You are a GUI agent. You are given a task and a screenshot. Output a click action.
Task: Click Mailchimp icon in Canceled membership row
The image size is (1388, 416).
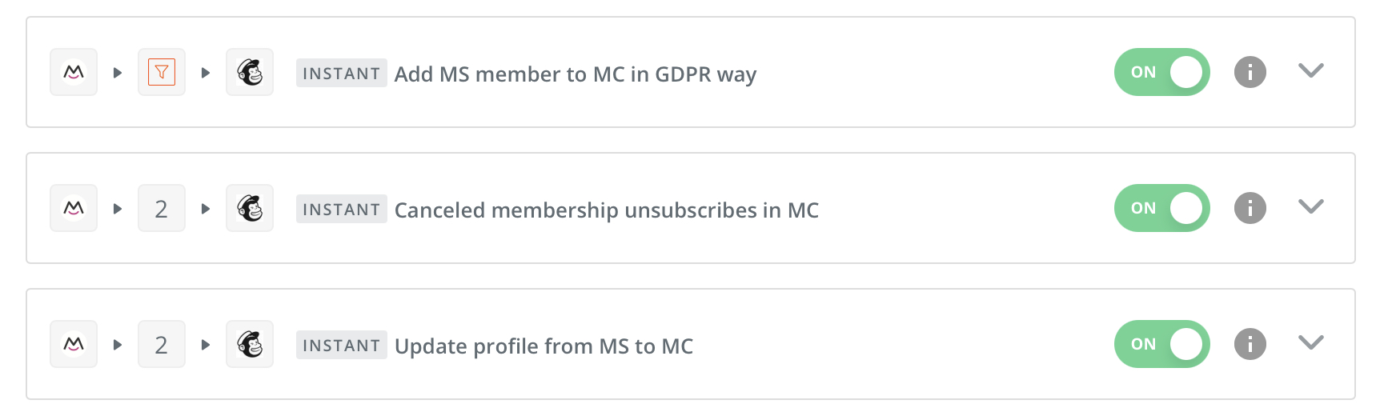tap(250, 208)
